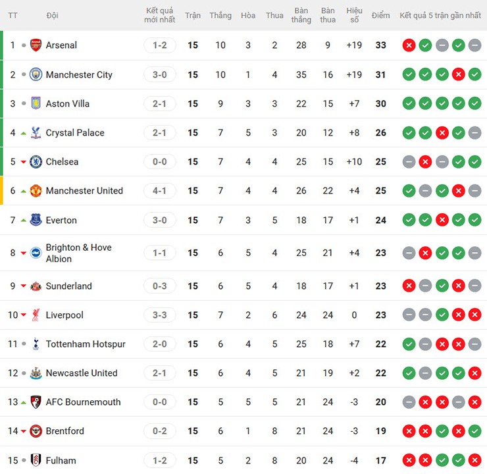
Task: Open Arsenal's latest result 1-2
Action: (160, 45)
